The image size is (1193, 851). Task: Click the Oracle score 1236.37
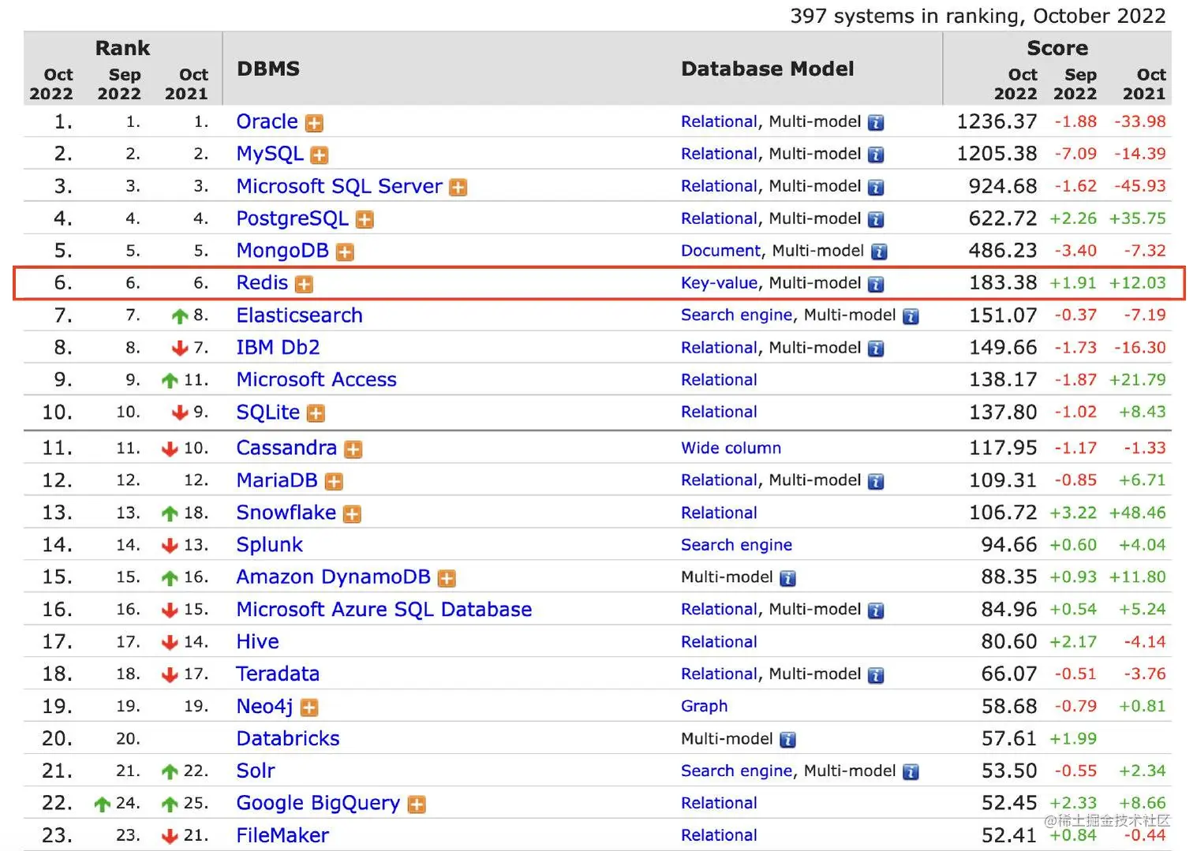[x=997, y=121]
